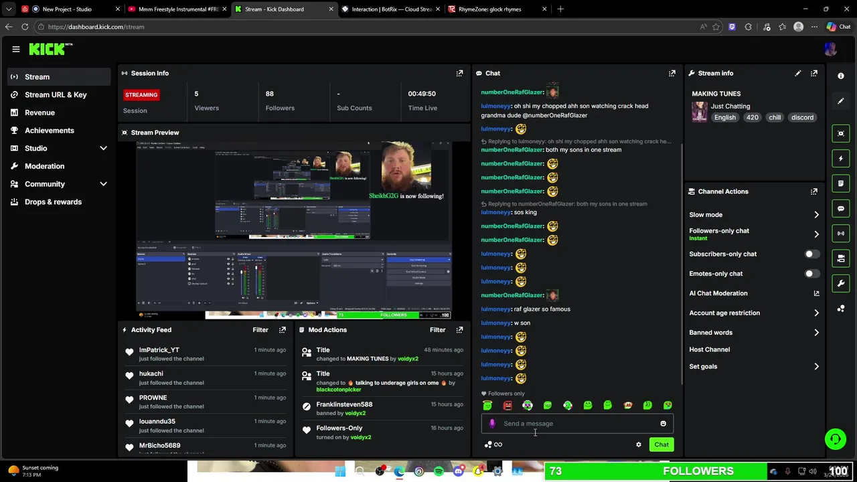This screenshot has width=857, height=482.
Task: Open the Set goals options
Action: pyautogui.click(x=755, y=367)
